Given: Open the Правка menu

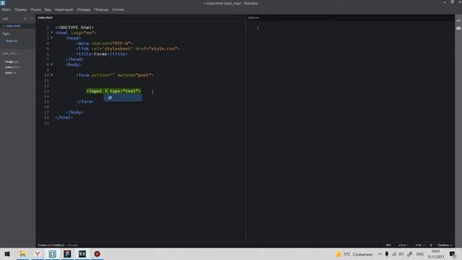Looking at the screenshot, I should tap(20, 9).
